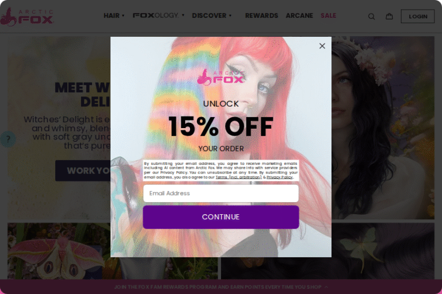Expand the Foxology dropdown menu
This screenshot has width=442, height=294.
coord(158,15)
